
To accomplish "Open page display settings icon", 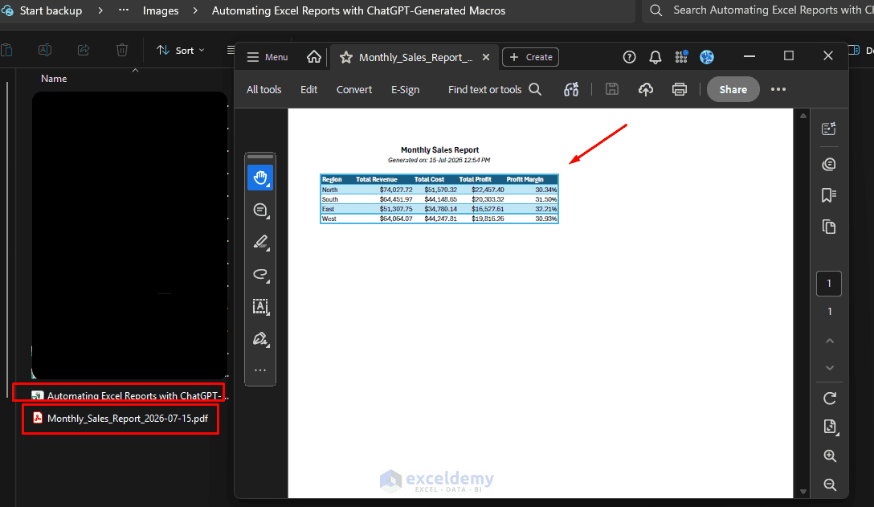I will click(829, 427).
